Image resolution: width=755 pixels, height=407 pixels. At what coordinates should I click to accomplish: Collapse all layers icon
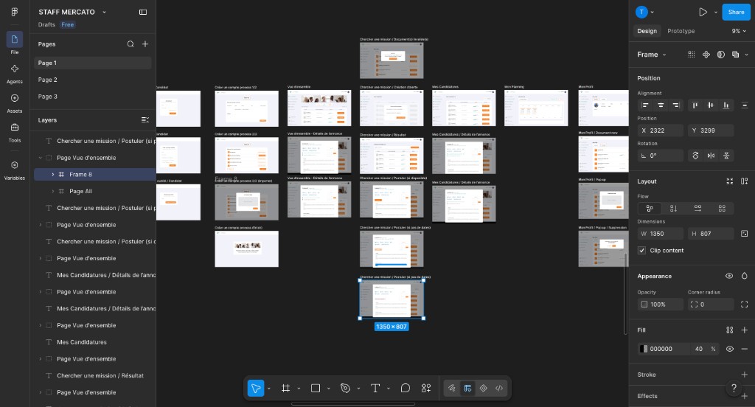[x=145, y=120]
